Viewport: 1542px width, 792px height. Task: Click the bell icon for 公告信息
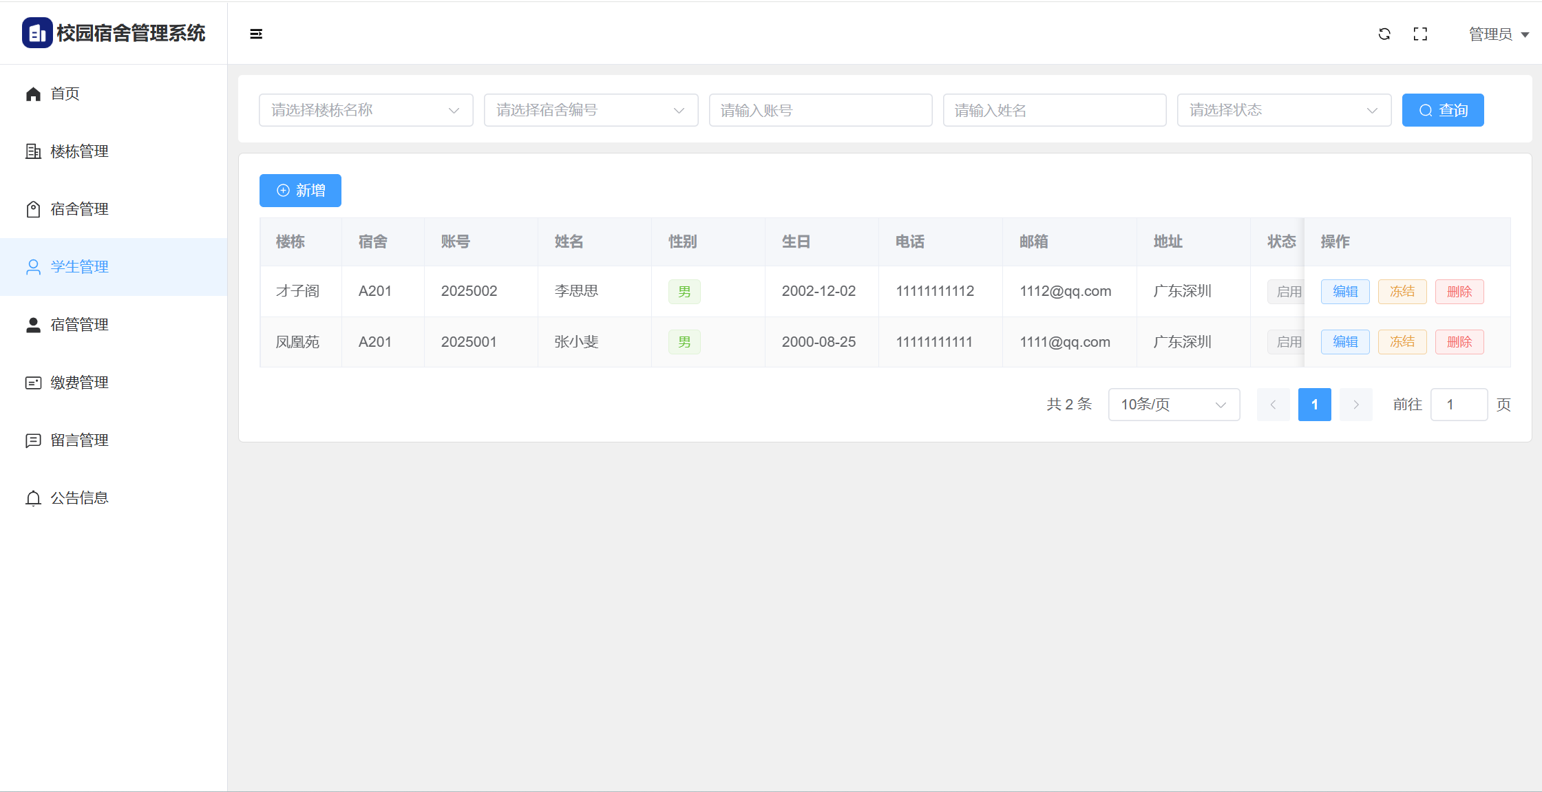[33, 498]
